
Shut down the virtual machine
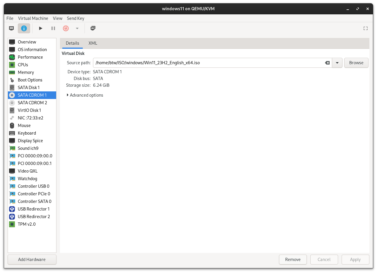coord(66,28)
